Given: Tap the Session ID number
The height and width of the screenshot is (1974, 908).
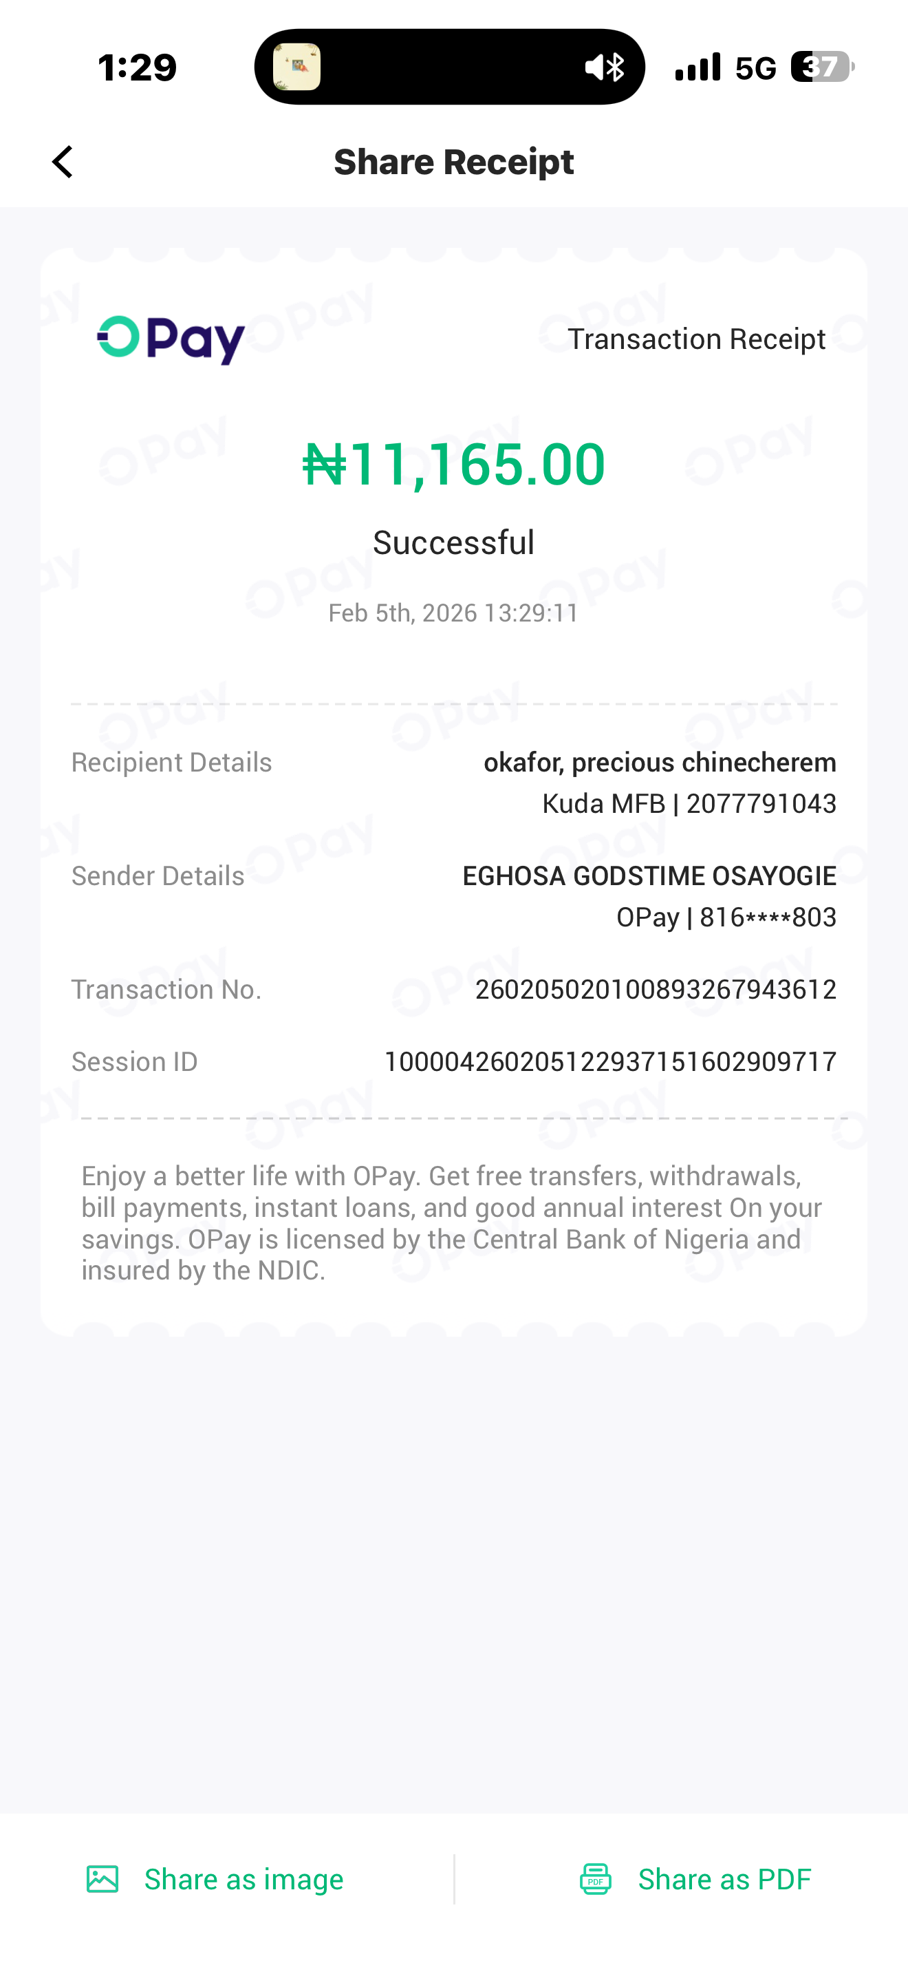Looking at the screenshot, I should click(609, 1061).
